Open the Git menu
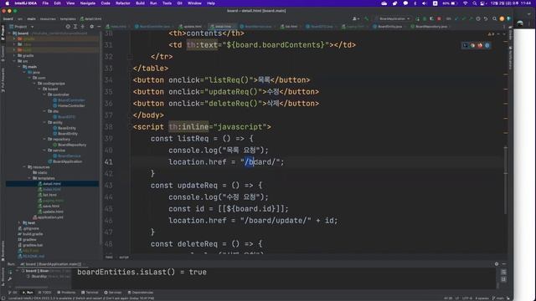The width and height of the screenshot is (536, 301). coord(179,3)
